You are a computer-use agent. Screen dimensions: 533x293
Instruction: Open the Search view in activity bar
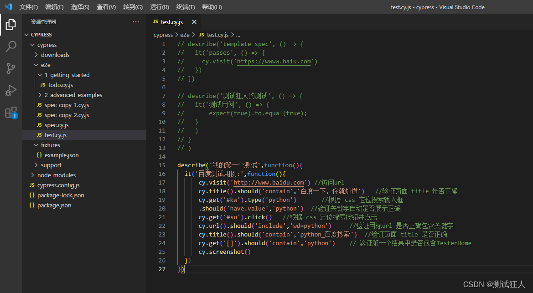click(x=11, y=46)
